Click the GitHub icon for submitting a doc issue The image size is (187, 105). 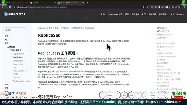coord(158,34)
